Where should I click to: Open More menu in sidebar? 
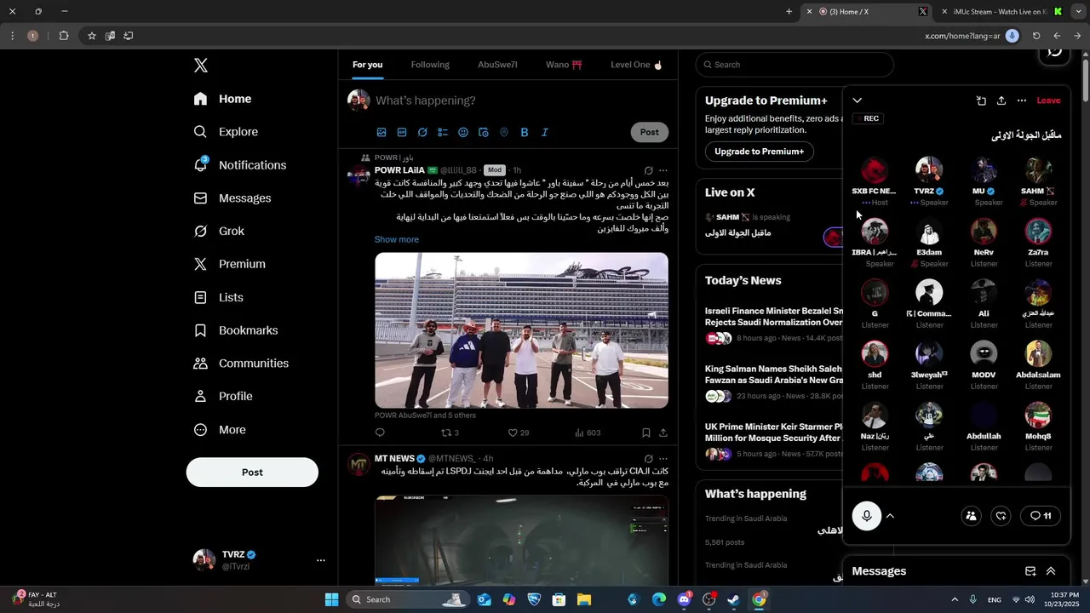coord(220,430)
